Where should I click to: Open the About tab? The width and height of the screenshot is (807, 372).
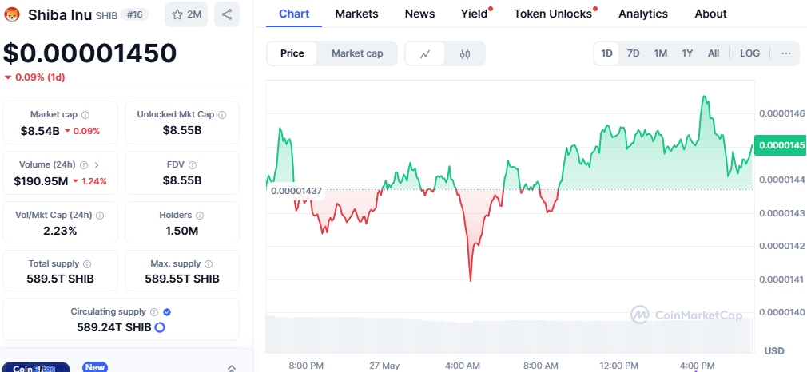(711, 14)
